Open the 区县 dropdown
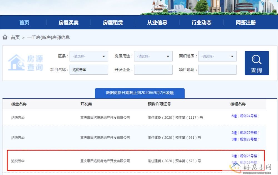The width and height of the screenshot is (278, 175). pyautogui.click(x=89, y=56)
